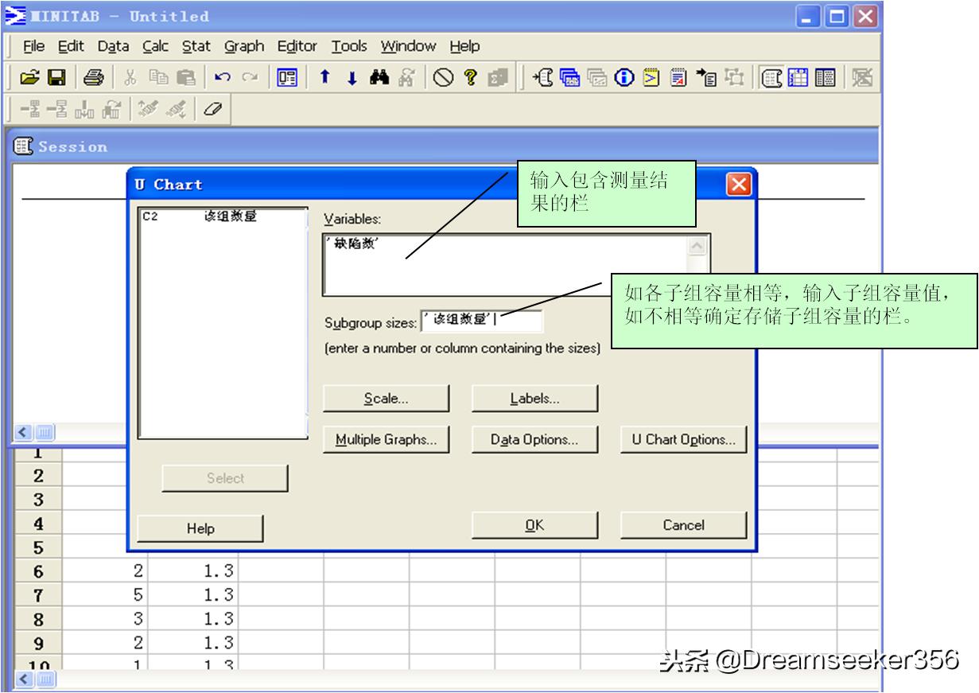Open the Calc menu

(x=156, y=46)
